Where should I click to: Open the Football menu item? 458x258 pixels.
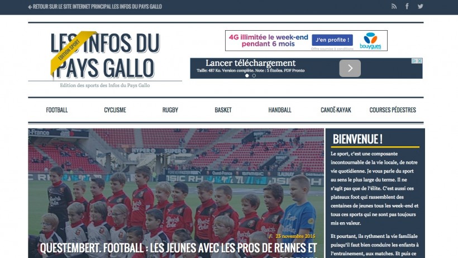57,110
